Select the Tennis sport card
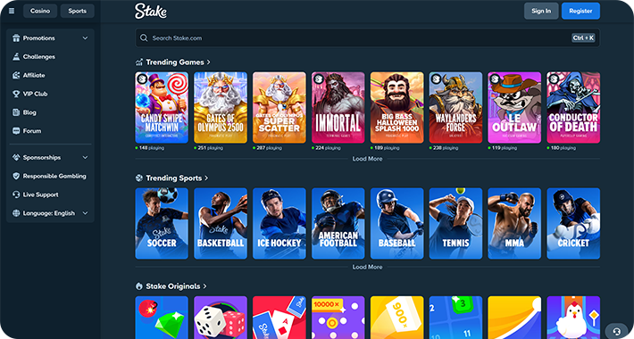The image size is (634, 339). click(x=455, y=223)
